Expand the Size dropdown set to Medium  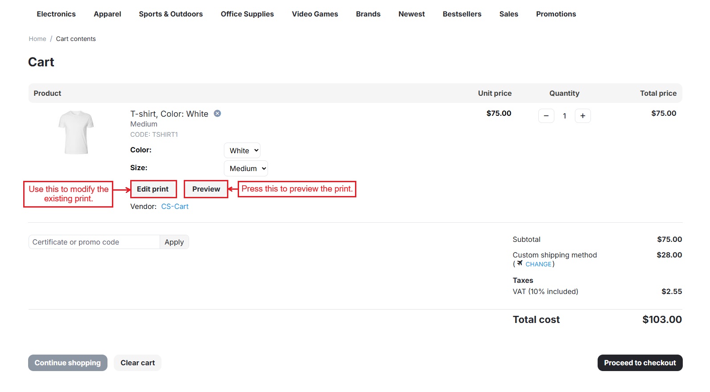click(246, 168)
